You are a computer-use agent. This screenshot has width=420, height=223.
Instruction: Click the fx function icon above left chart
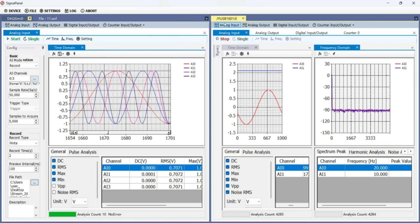(x=53, y=54)
